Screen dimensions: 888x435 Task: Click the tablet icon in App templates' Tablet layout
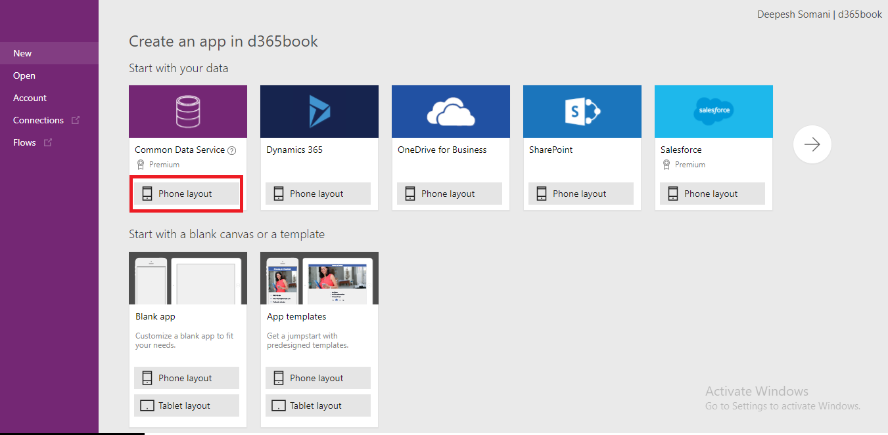[x=279, y=405]
